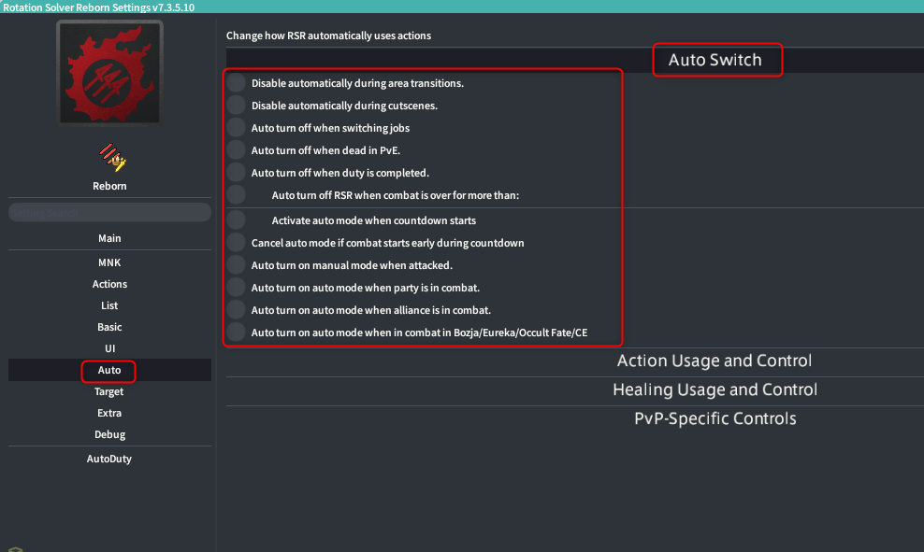Click the sidebar search input field
This screenshot has width=924, height=552.
pyautogui.click(x=109, y=213)
